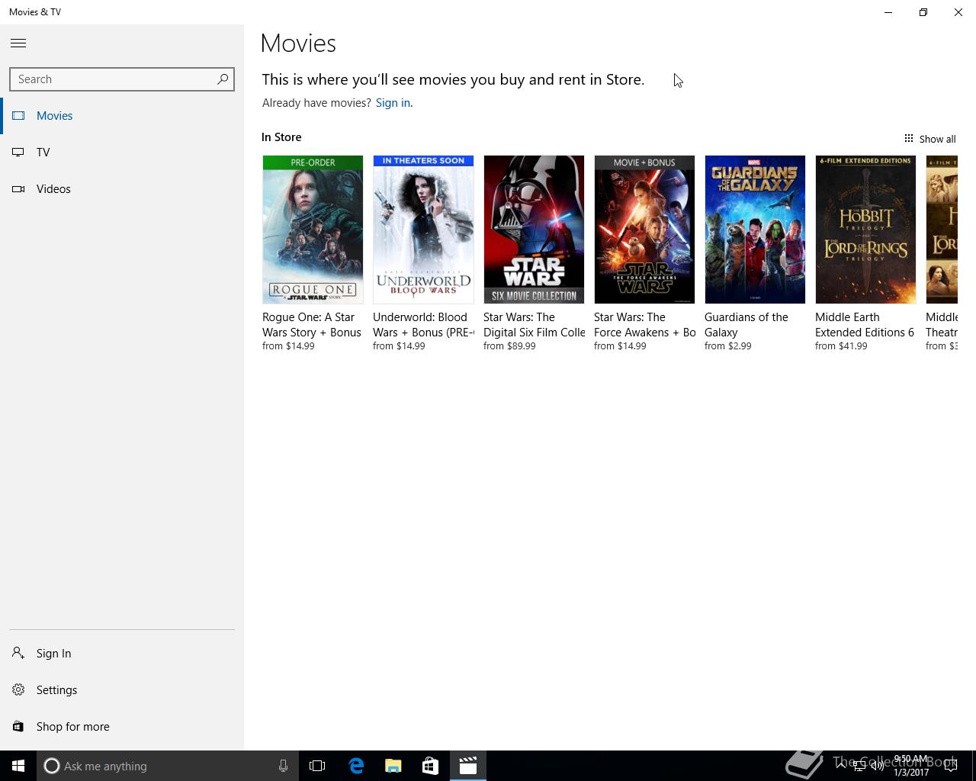Click the Cortana microphone icon
Image resolution: width=976 pixels, height=781 pixels.
click(x=283, y=766)
